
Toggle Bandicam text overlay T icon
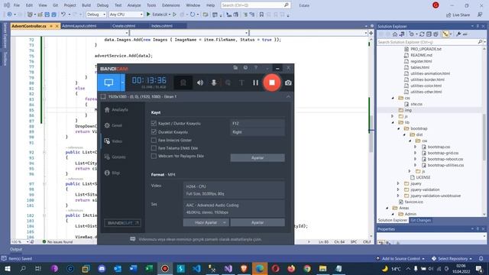(241, 82)
